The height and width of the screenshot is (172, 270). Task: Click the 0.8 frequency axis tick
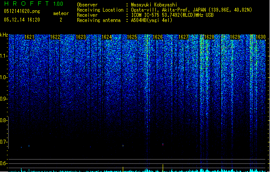(4, 120)
